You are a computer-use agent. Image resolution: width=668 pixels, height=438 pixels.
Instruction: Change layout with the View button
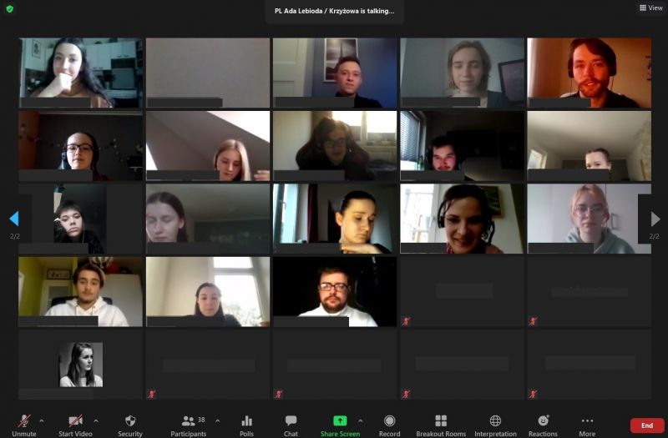651,8
